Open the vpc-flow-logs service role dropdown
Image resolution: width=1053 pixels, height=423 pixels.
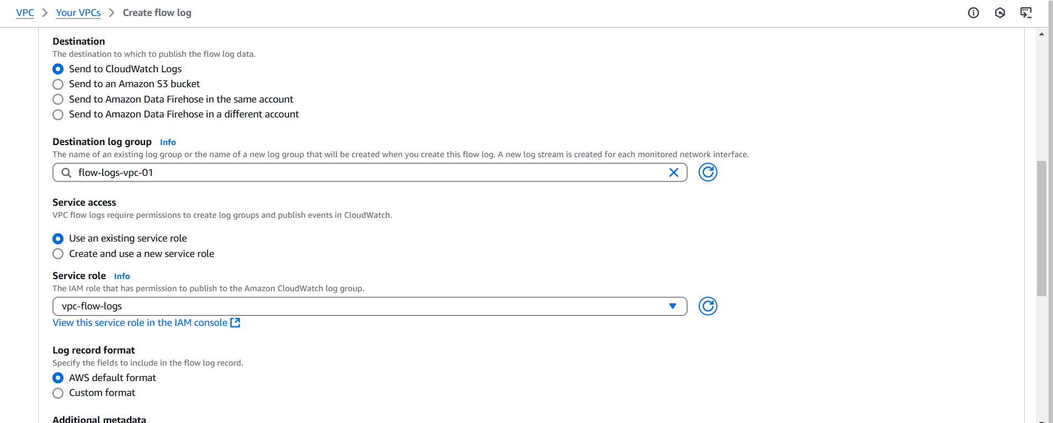(x=370, y=306)
